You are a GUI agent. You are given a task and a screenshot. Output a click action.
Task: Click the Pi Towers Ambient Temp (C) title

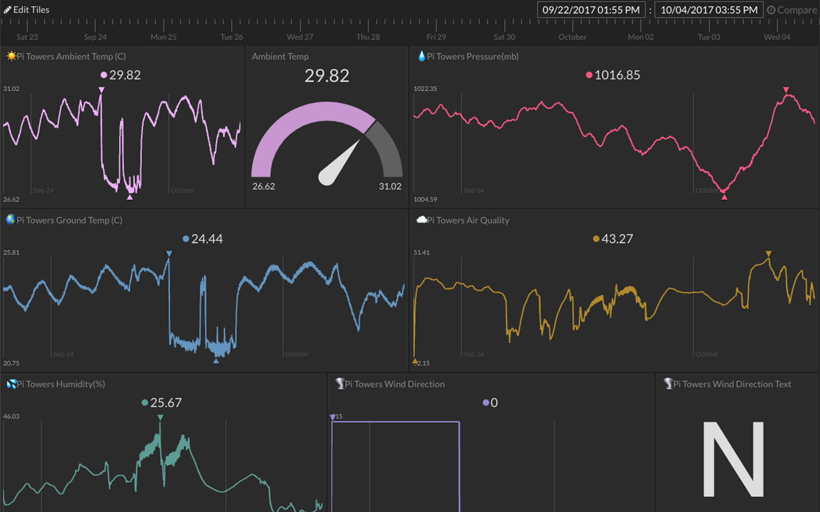[x=71, y=56]
